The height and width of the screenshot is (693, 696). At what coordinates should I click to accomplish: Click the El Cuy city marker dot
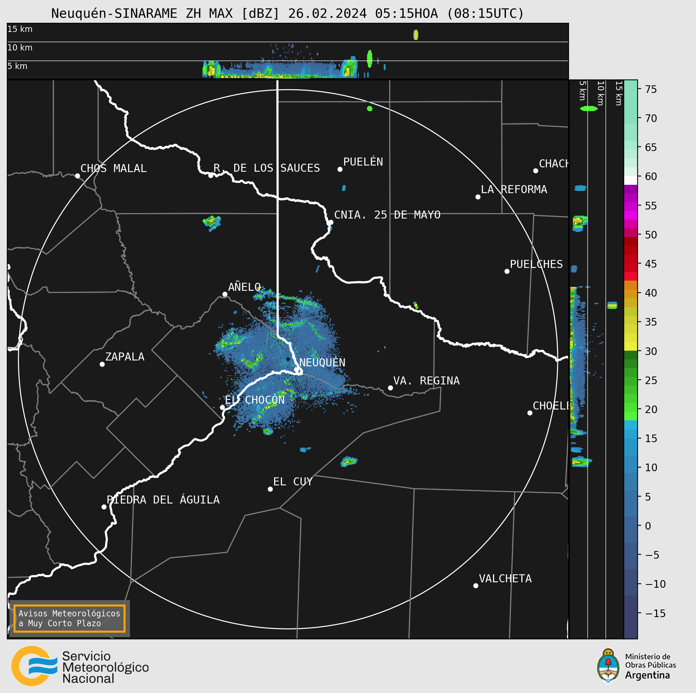tap(270, 489)
